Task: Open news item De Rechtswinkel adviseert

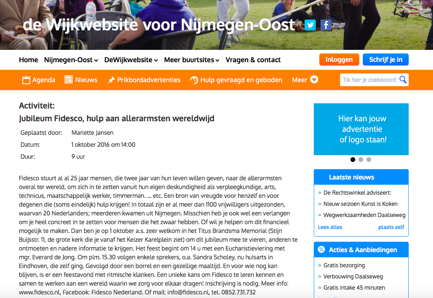Action: pos(357,193)
